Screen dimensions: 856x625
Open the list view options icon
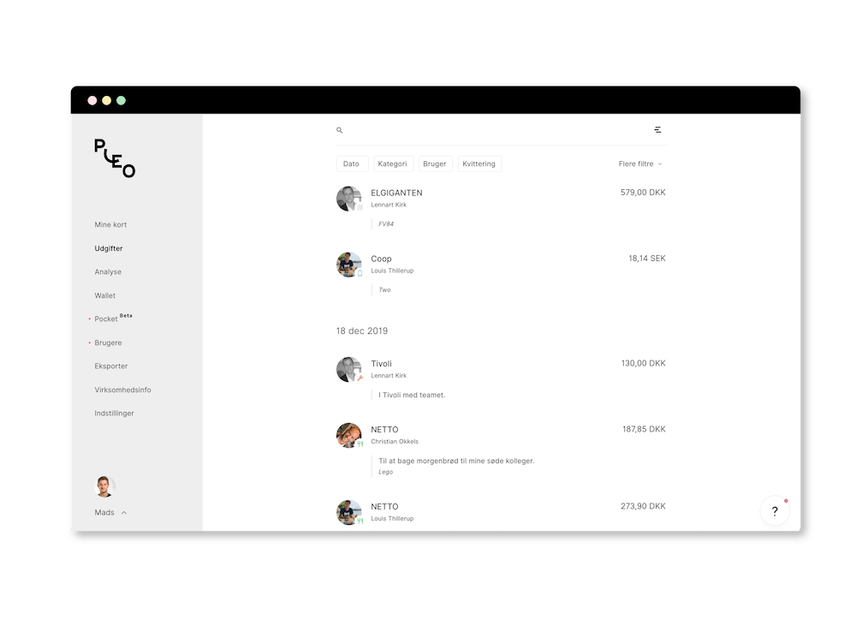pyautogui.click(x=657, y=129)
